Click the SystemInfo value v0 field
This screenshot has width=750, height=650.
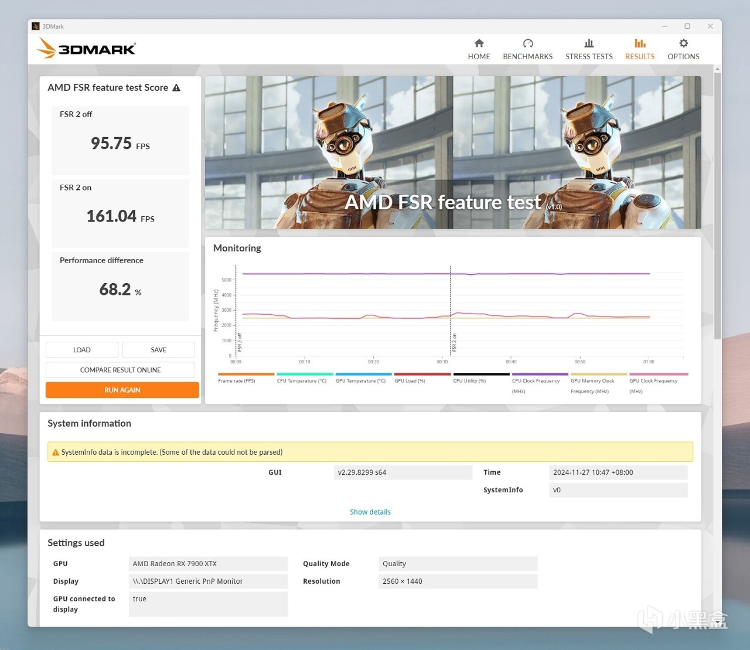coord(618,490)
